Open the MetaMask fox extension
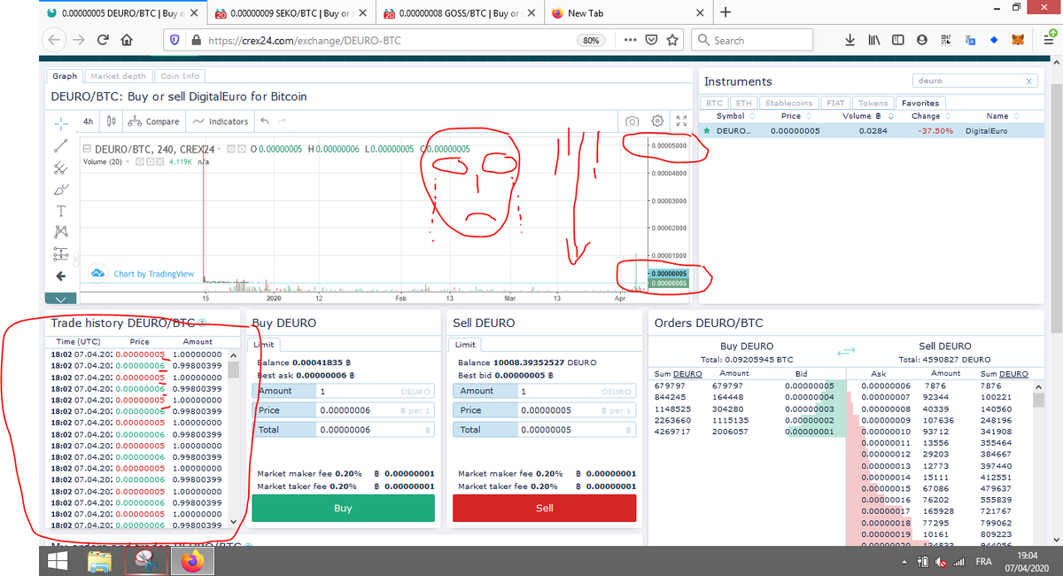1063x576 pixels. point(1019,40)
